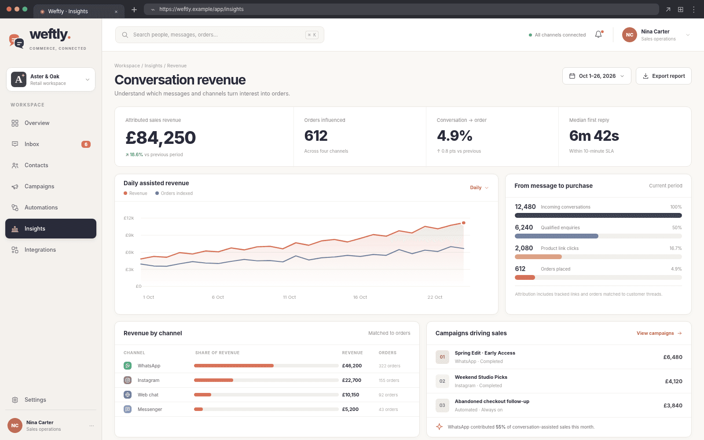
Task: Click the Web chat globe icon
Action: (x=128, y=395)
